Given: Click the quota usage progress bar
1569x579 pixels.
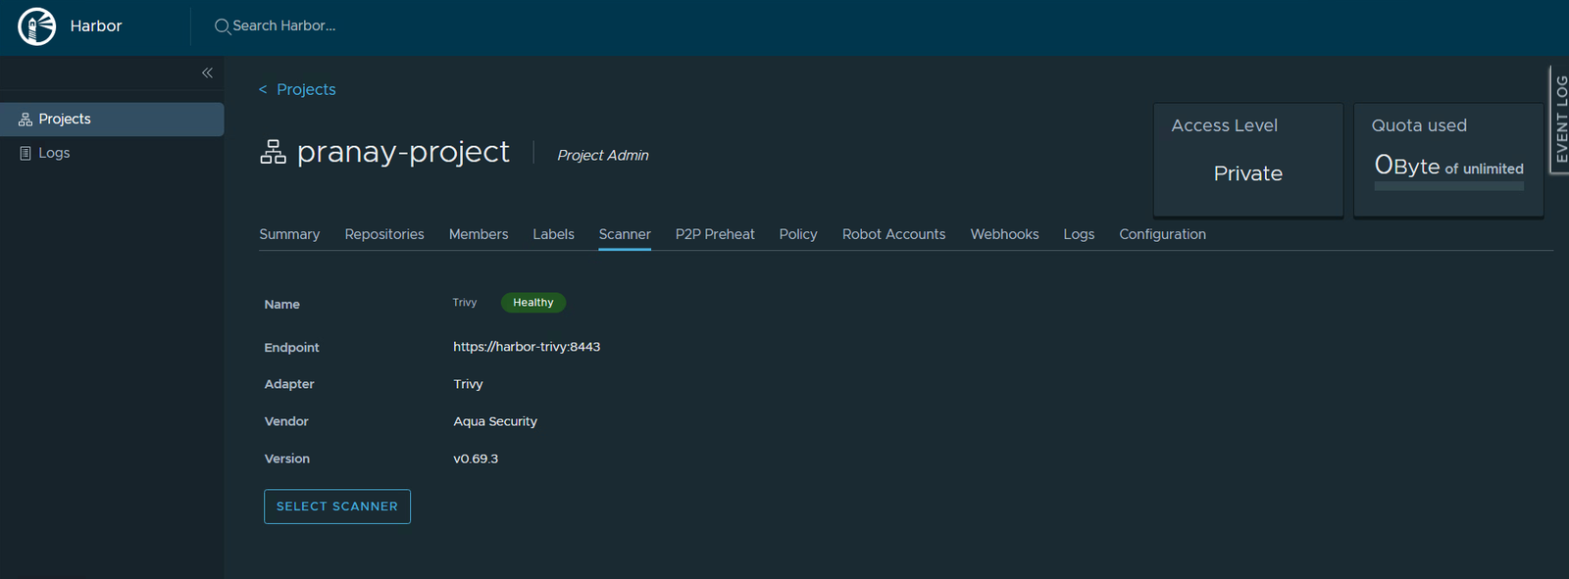Looking at the screenshot, I should (x=1448, y=186).
